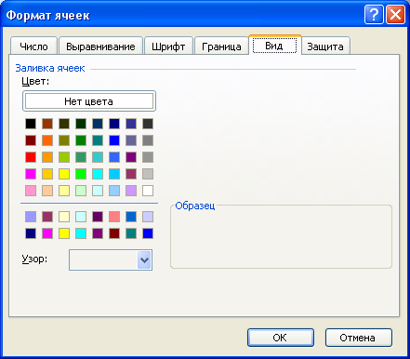Select the Граница tab
This screenshot has width=410, height=359.
point(221,47)
